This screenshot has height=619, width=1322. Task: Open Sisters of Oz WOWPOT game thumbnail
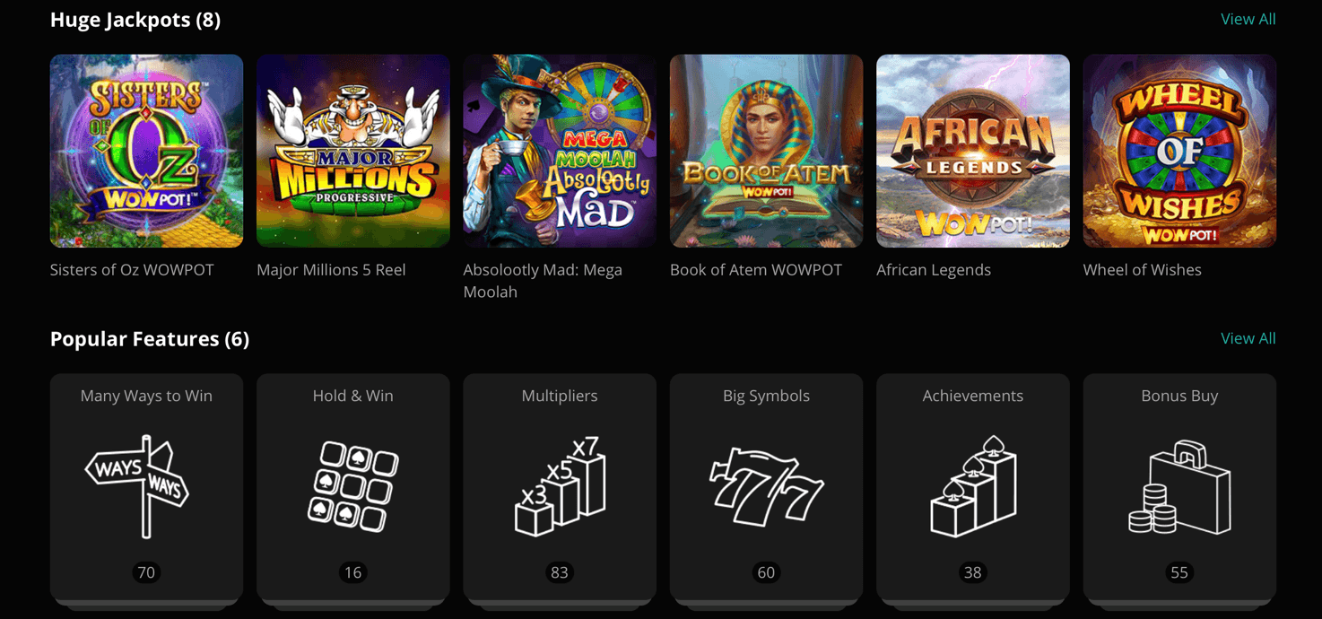pos(146,151)
